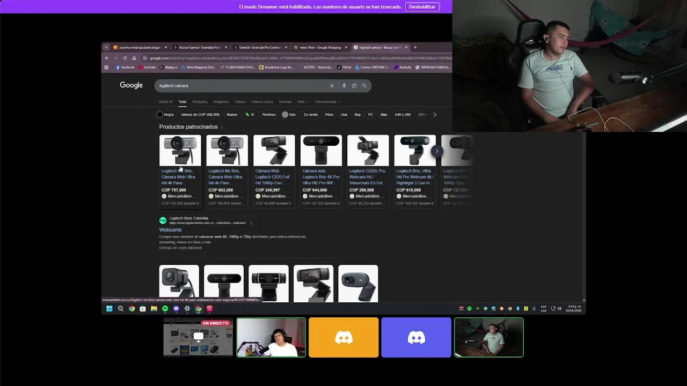Click the Logitech Store Colombia green favicon
Viewport: 687px width, 386px height.
click(163, 220)
